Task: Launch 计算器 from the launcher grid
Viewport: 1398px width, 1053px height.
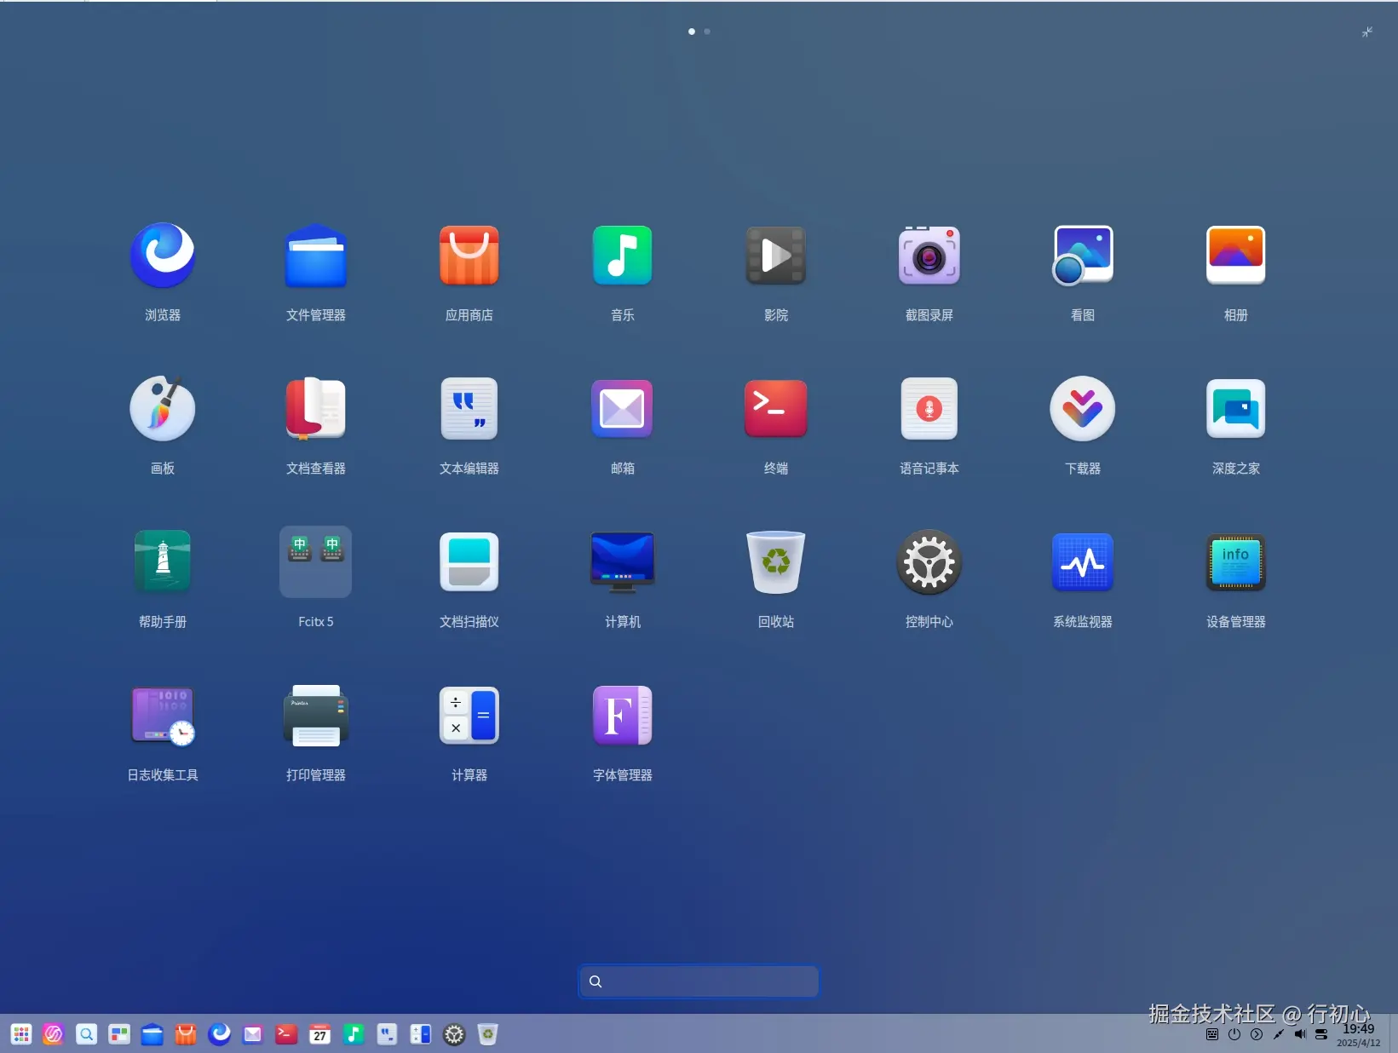Action: tap(469, 716)
